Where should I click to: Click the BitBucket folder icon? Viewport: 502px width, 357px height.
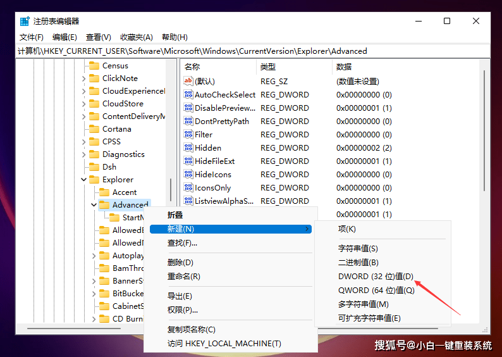tap(104, 293)
